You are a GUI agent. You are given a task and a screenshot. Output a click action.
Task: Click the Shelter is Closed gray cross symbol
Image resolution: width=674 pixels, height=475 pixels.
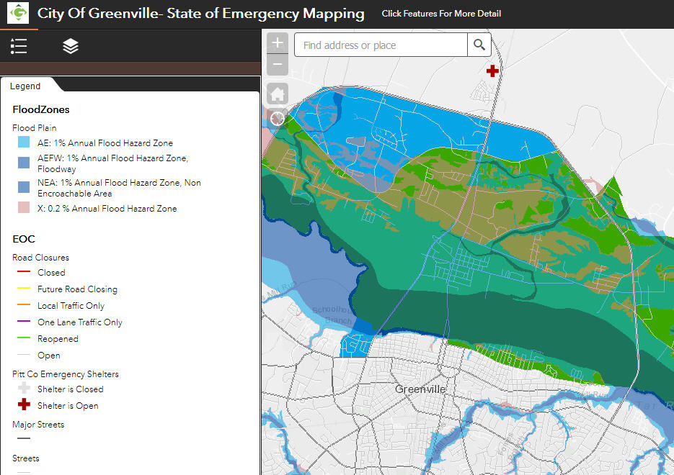coord(22,389)
